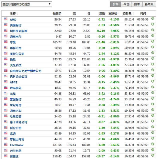The image size is (158, 159).
Task: Open the 微软 stock link
Action: click(x=13, y=60)
